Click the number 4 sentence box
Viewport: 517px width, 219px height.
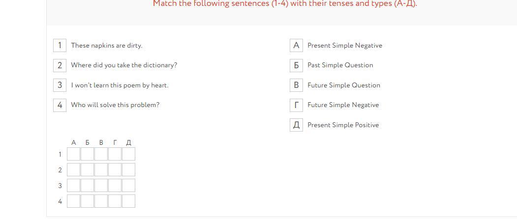(x=60, y=105)
